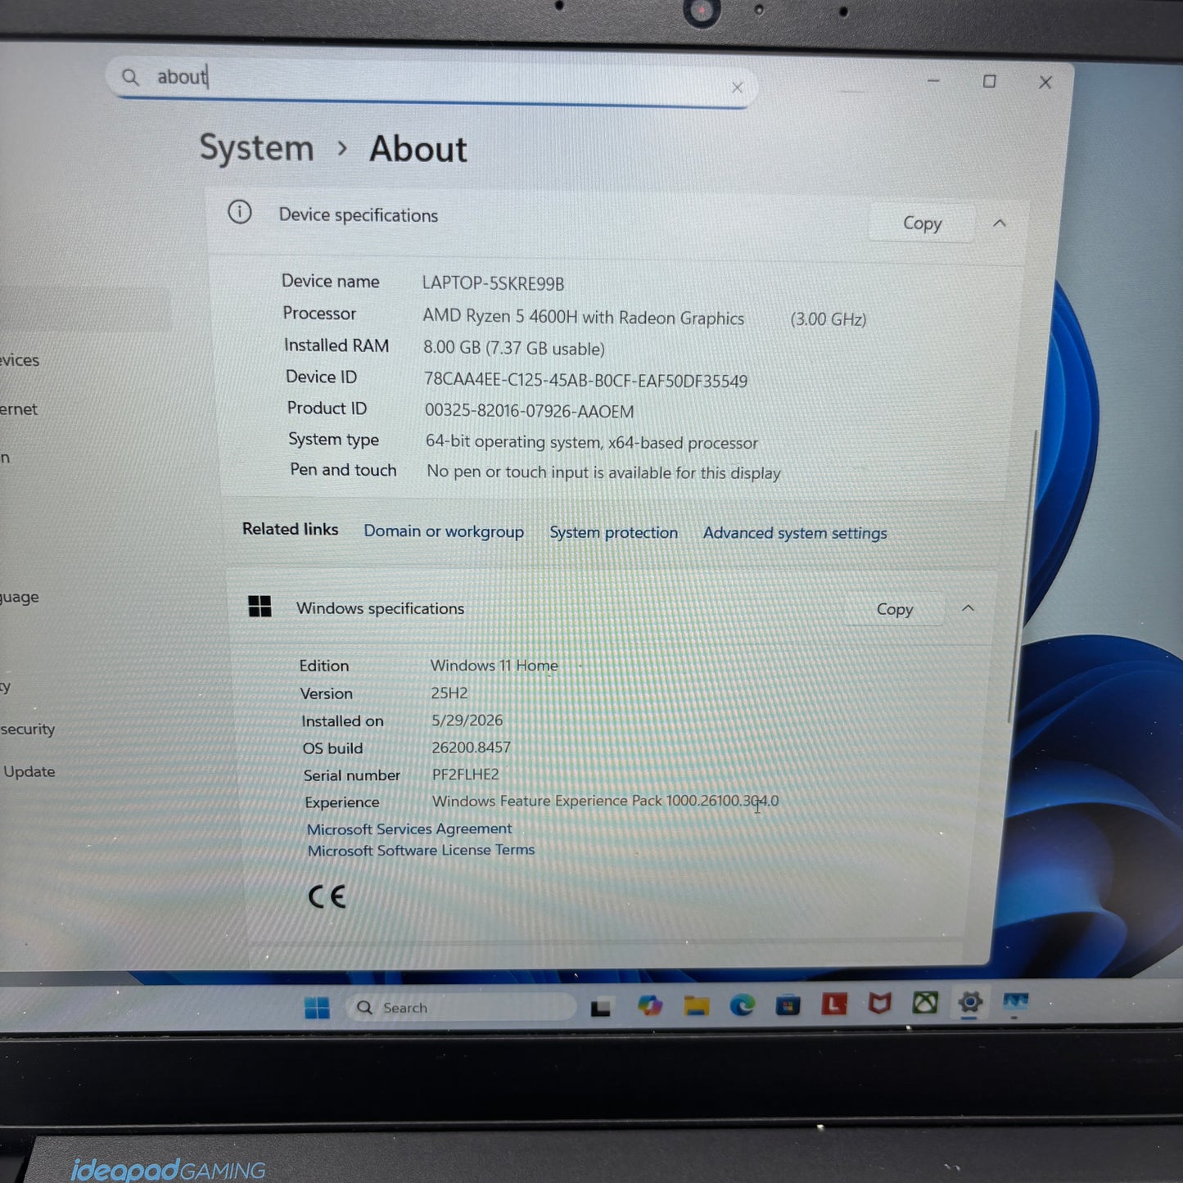Image resolution: width=1183 pixels, height=1183 pixels.
Task: Launch Copilot from the taskbar
Action: click(x=650, y=1005)
